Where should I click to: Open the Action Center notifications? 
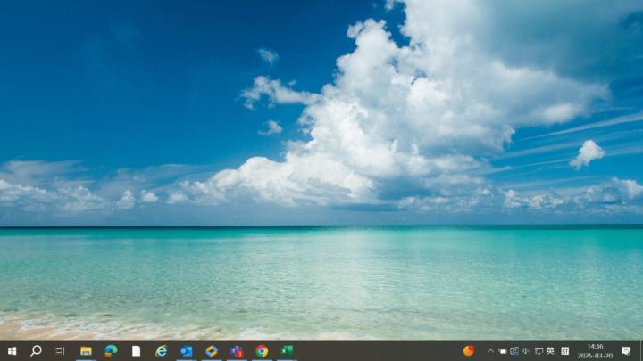coord(626,351)
